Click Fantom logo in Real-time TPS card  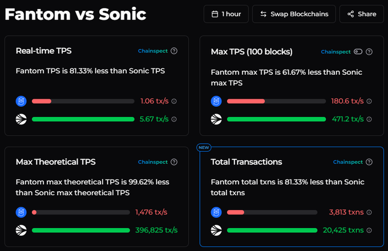[21, 101]
